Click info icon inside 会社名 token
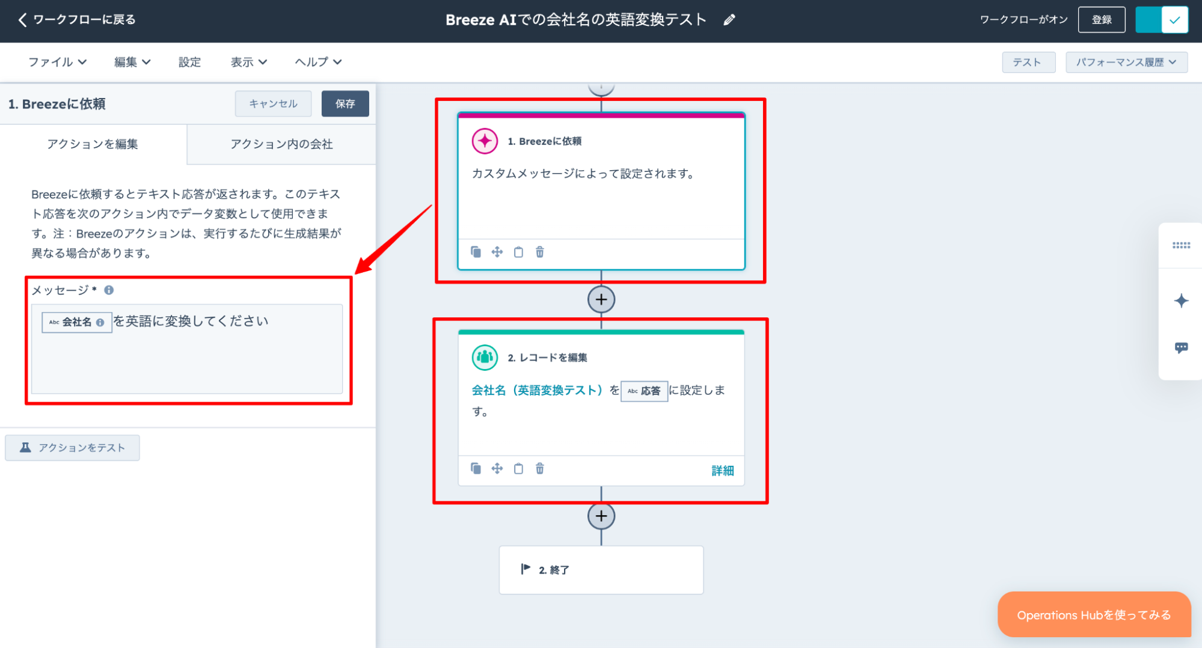The width and height of the screenshot is (1202, 648). pos(100,323)
